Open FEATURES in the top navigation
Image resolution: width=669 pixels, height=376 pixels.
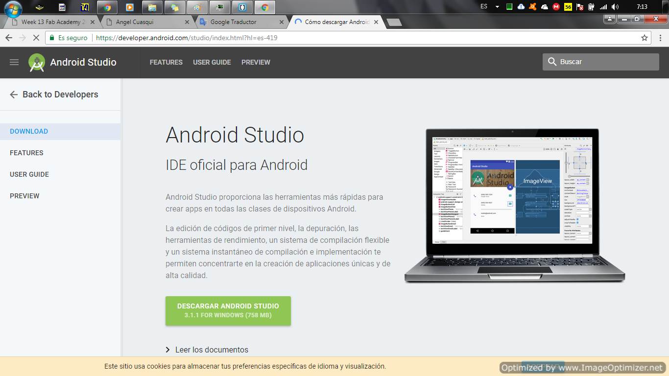(x=166, y=62)
